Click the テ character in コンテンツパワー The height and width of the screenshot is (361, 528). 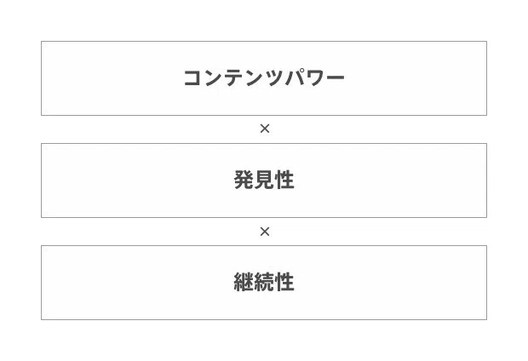coord(233,78)
